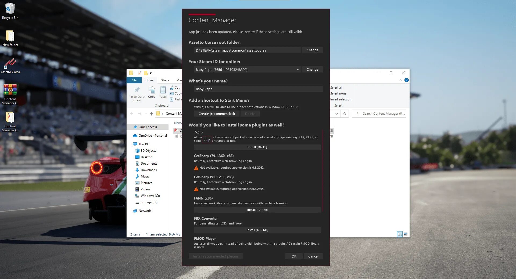Viewport: 516px width, 279px height.
Task: Switch to the Share ribbon tab
Action: pos(165,80)
